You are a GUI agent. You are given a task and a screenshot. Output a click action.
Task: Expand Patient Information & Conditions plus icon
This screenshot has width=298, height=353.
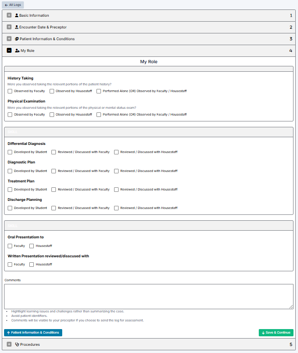[9, 39]
